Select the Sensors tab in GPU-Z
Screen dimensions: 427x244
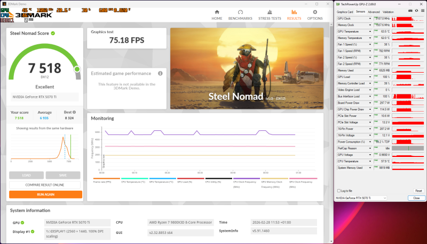pyautogui.click(x=360, y=12)
